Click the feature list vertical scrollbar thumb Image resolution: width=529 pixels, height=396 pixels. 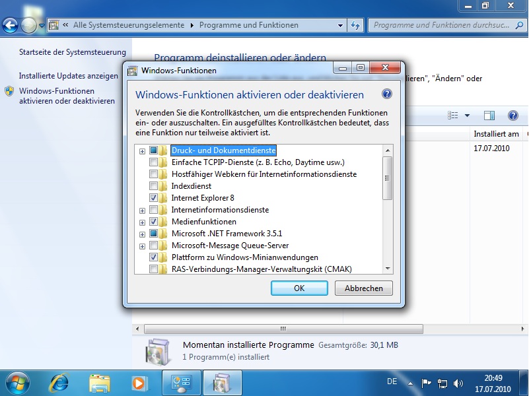388,177
